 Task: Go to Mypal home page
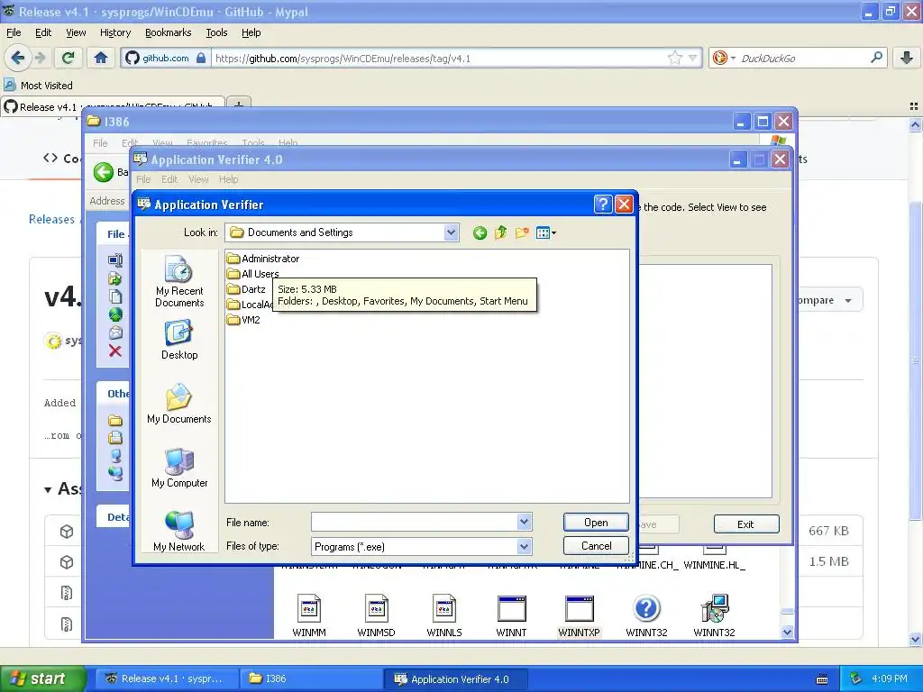click(101, 58)
